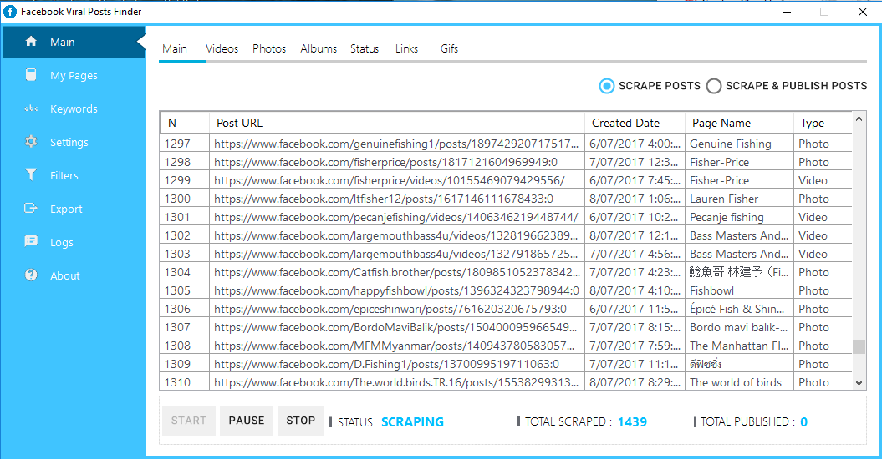882x459 pixels.
Task: Click the Filters funnel icon
Action: click(x=31, y=174)
